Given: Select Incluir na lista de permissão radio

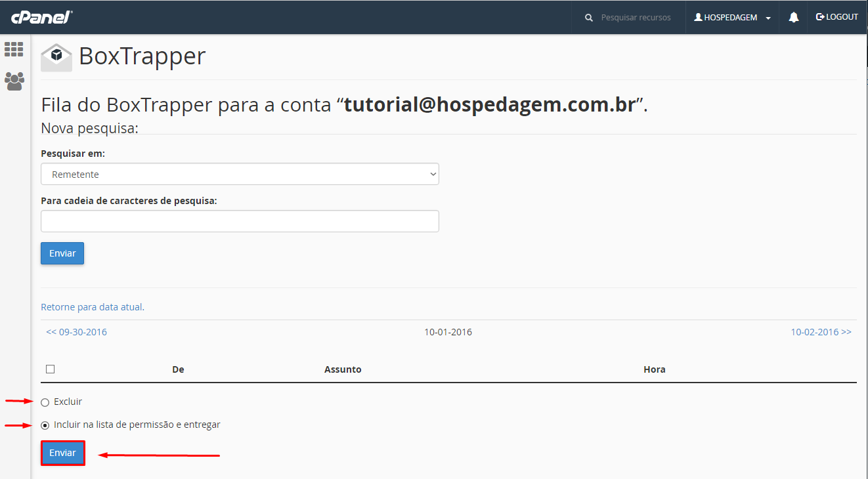Looking at the screenshot, I should coord(45,425).
